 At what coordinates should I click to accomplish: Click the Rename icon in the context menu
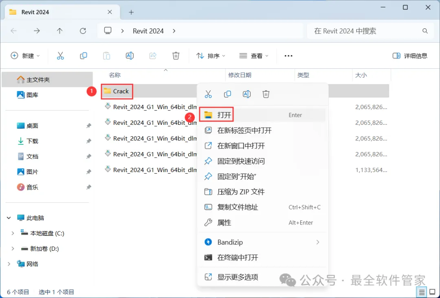[x=246, y=94]
